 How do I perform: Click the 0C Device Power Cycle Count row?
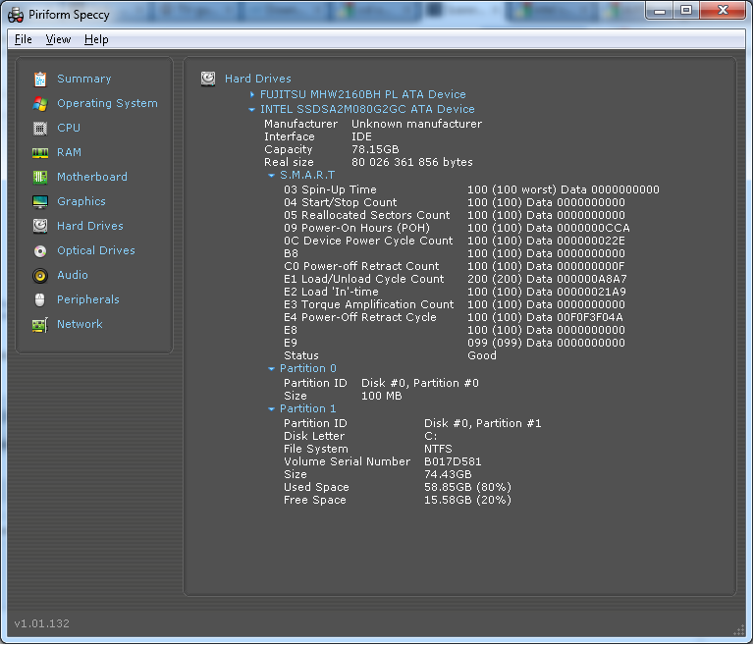[x=455, y=241]
